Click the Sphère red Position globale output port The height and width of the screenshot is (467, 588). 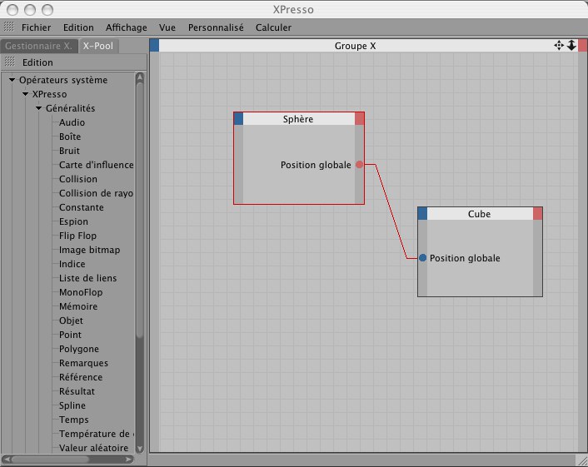(360, 165)
